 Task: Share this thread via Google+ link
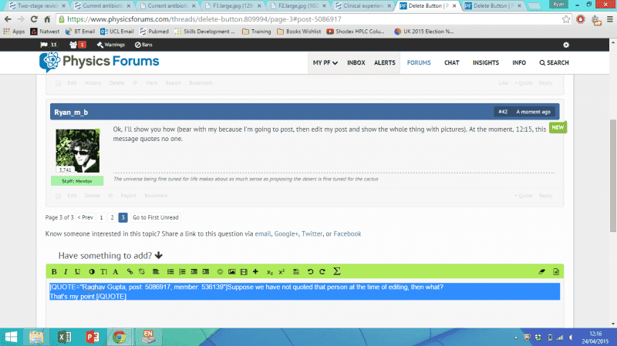286,234
